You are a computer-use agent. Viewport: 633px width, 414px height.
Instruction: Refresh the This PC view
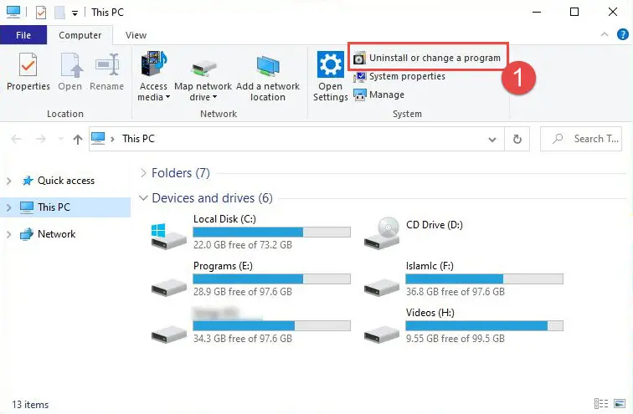click(517, 139)
